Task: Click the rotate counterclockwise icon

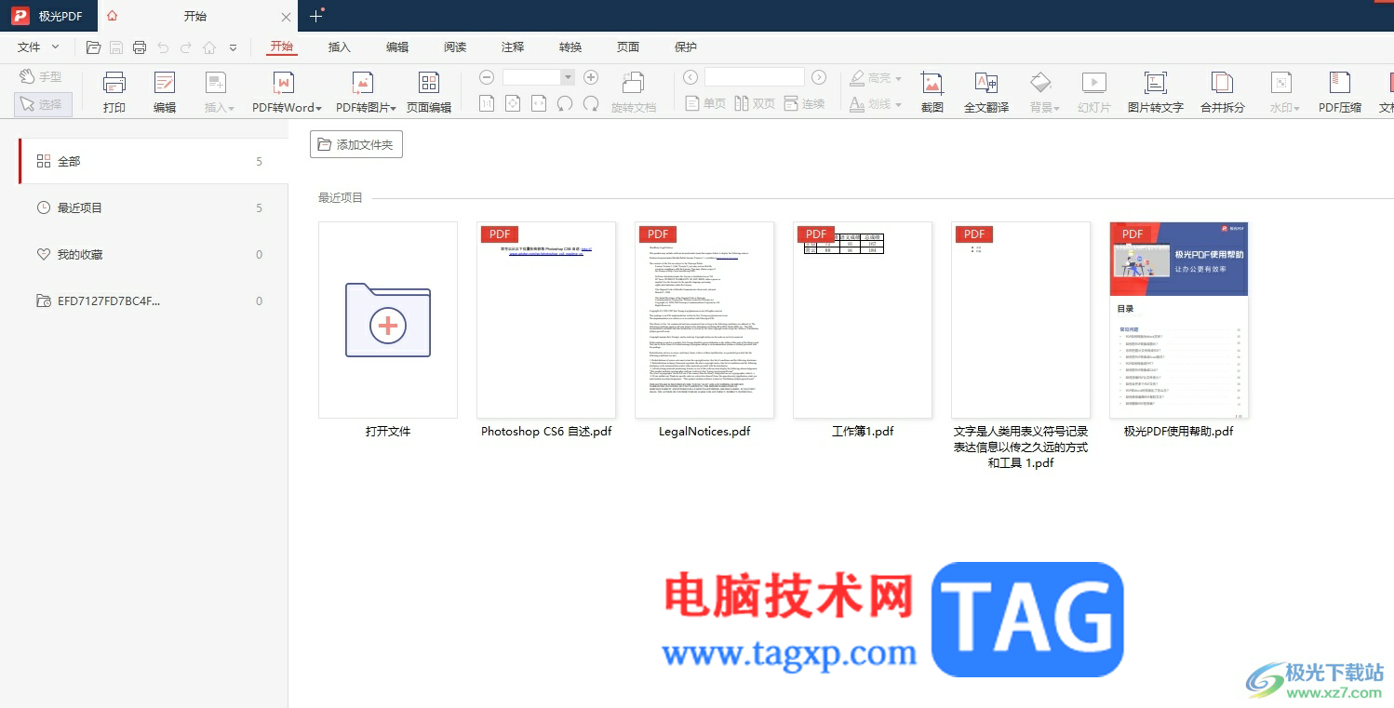Action: 564,103
